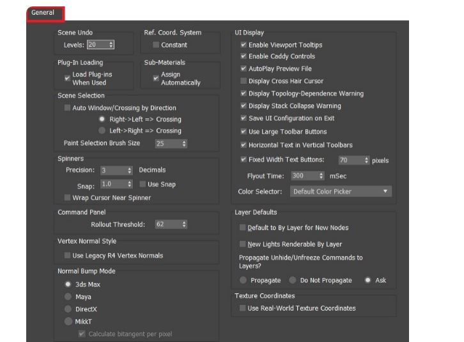Enable Auto Window/Crossing by Direction
The height and width of the screenshot is (342, 464).
67,107
